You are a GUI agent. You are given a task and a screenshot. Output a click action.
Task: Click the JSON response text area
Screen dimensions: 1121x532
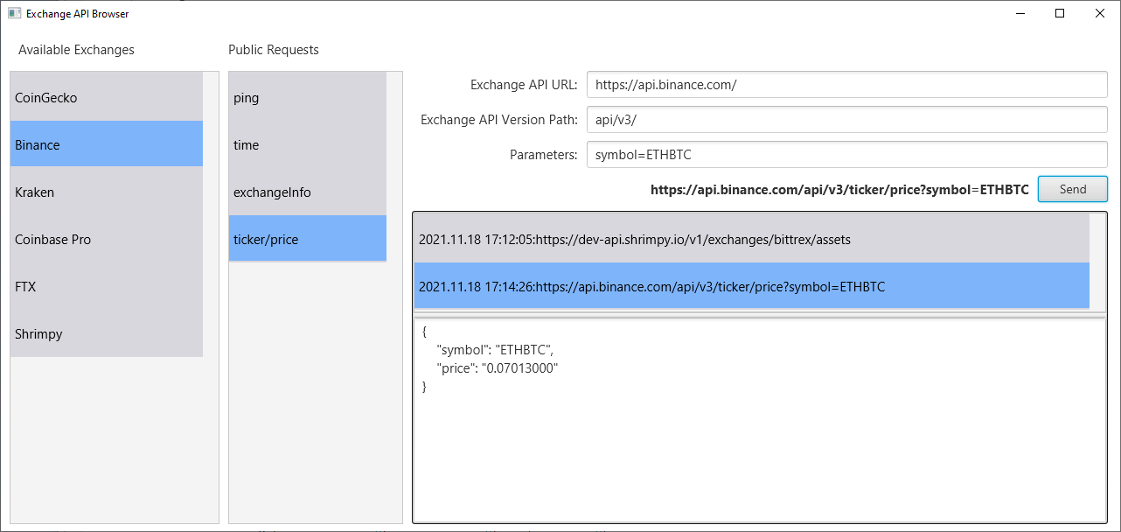tap(759, 420)
